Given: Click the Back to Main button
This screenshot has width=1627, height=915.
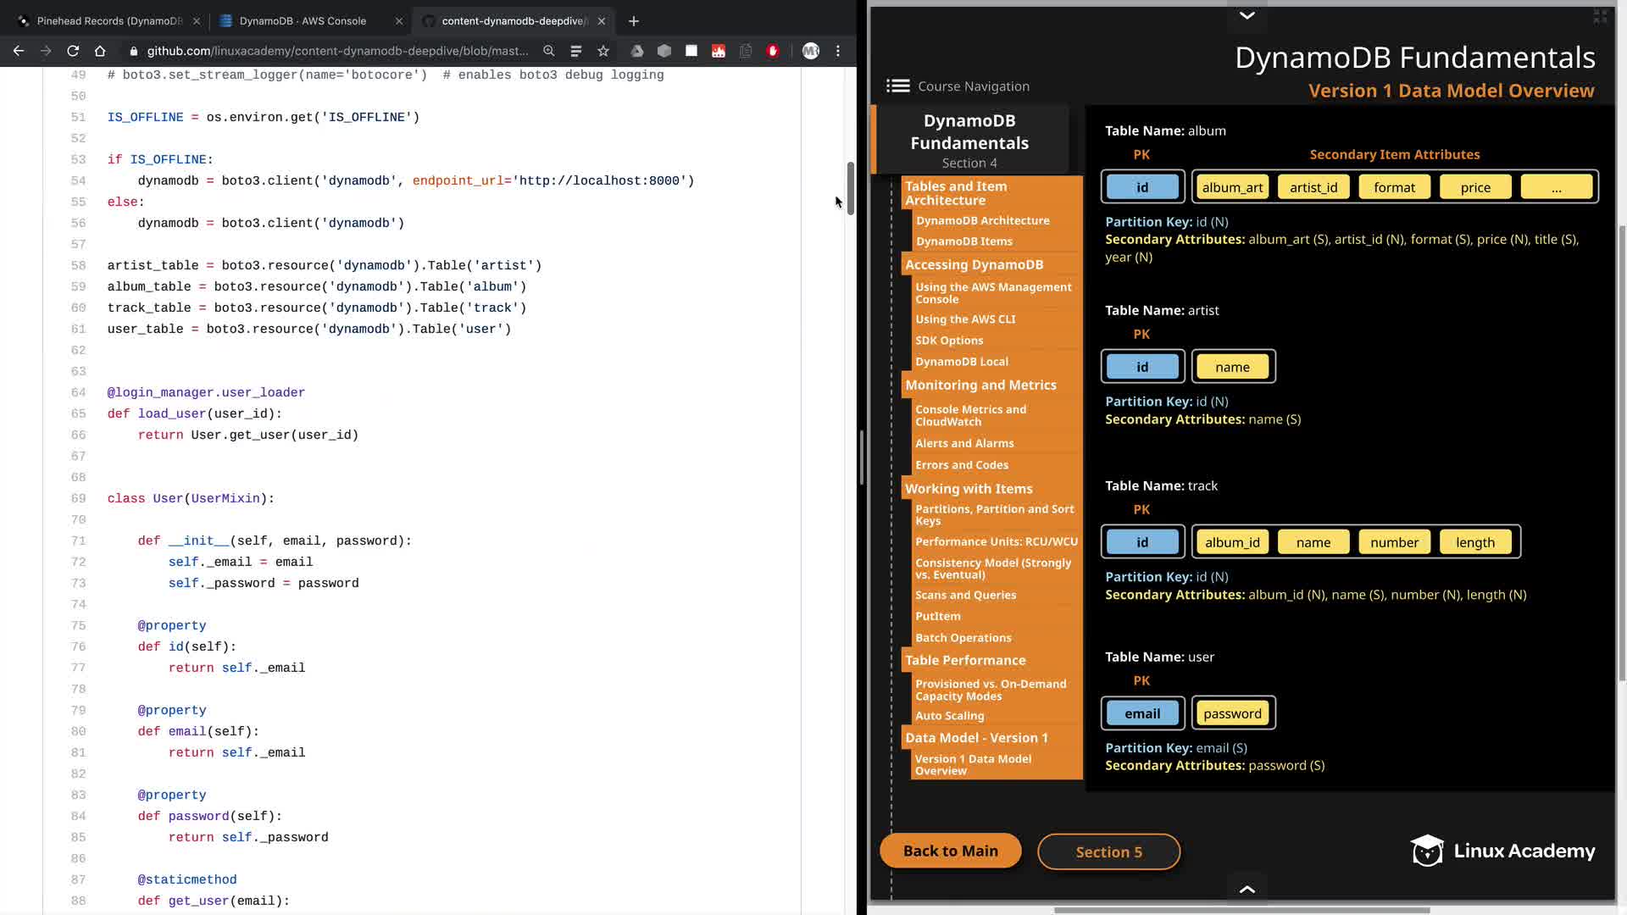Looking at the screenshot, I should pos(950,851).
